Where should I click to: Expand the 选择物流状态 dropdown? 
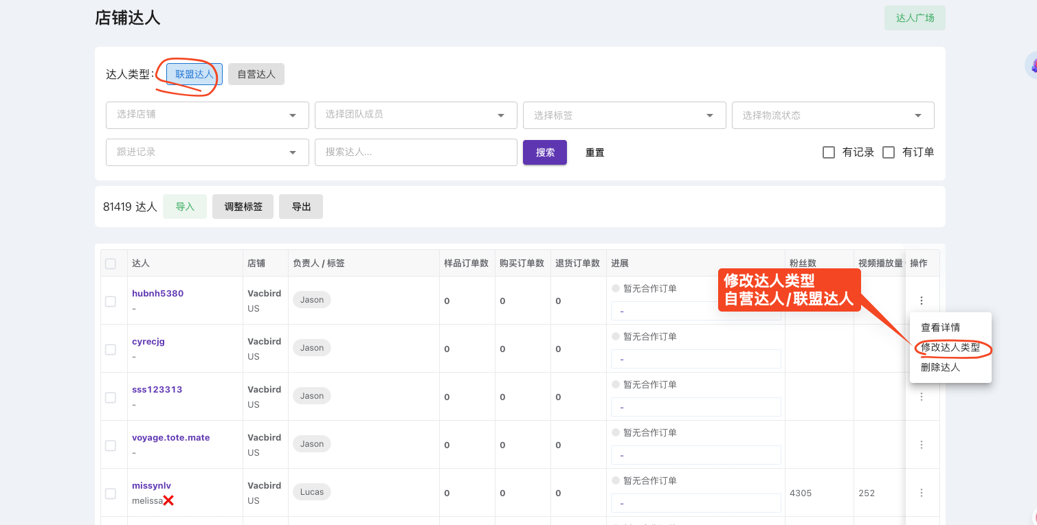coord(833,115)
